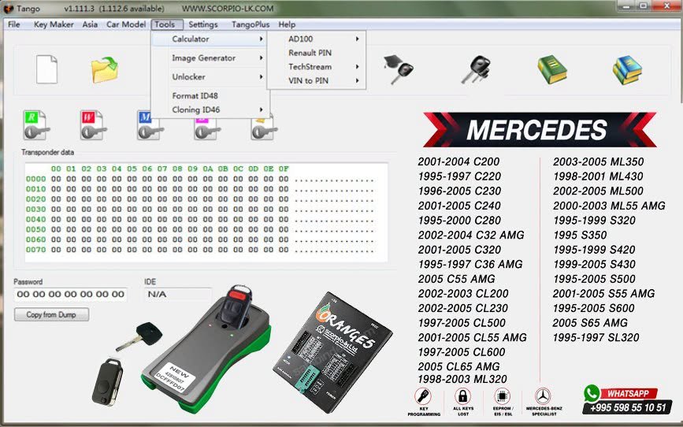Expand the Image Generator submenu
683x427 pixels.
[210, 58]
